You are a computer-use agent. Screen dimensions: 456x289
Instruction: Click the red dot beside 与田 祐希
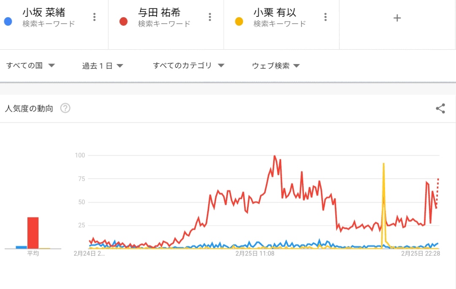pyautogui.click(x=124, y=21)
